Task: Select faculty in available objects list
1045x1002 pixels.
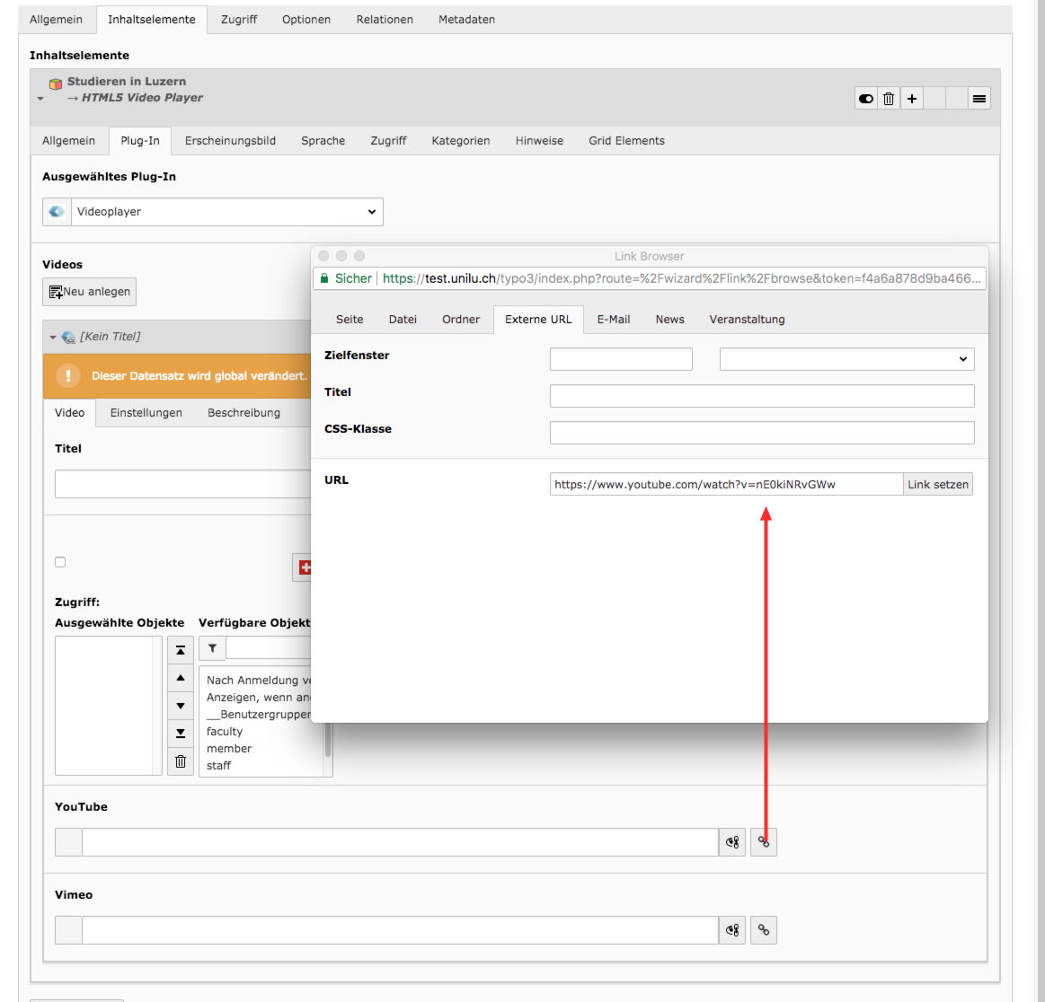Action: 225,731
